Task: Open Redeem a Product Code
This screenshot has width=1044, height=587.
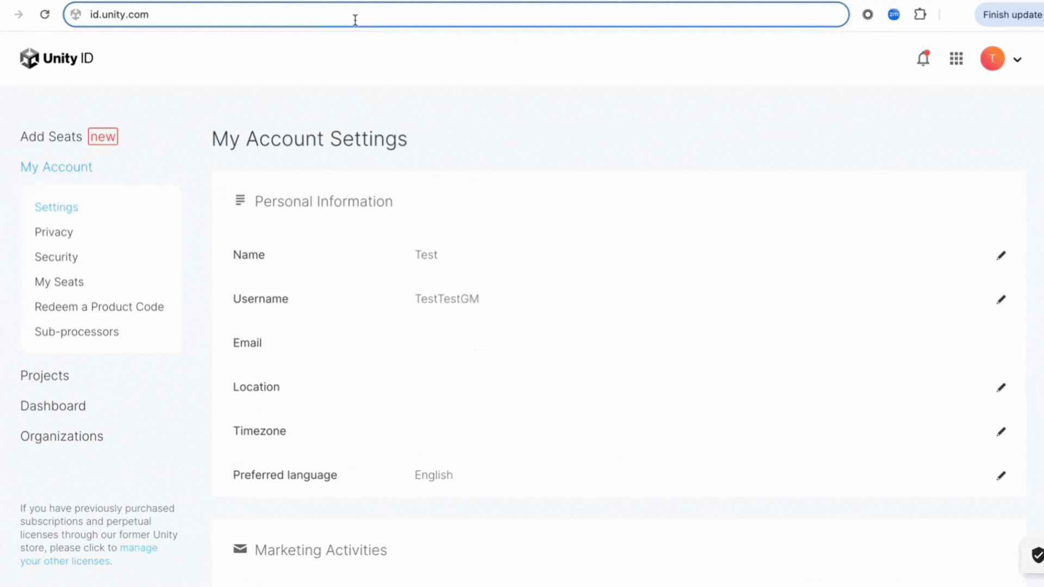Action: tap(99, 307)
